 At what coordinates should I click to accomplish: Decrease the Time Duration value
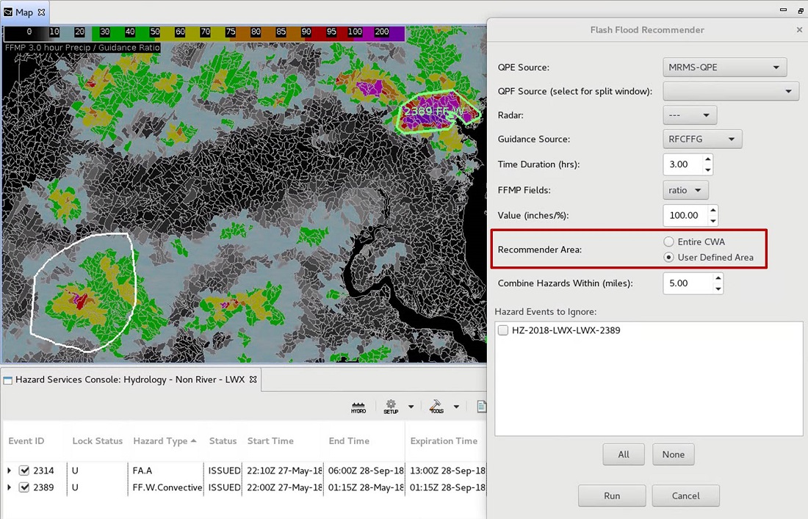[707, 170]
